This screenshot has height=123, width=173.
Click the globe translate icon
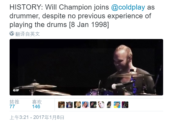point(12,34)
